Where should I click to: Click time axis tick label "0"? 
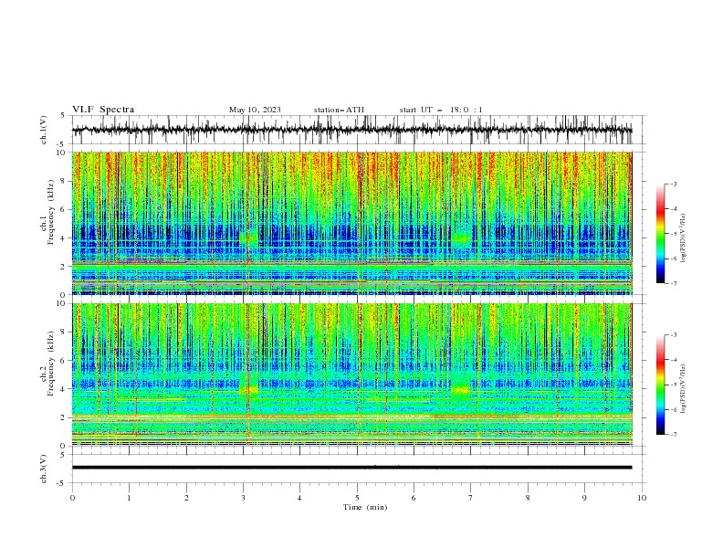point(72,498)
